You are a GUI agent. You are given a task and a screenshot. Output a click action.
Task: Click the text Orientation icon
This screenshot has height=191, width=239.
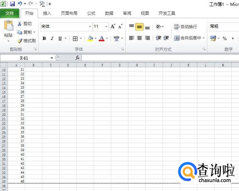pyautogui.click(x=158, y=27)
